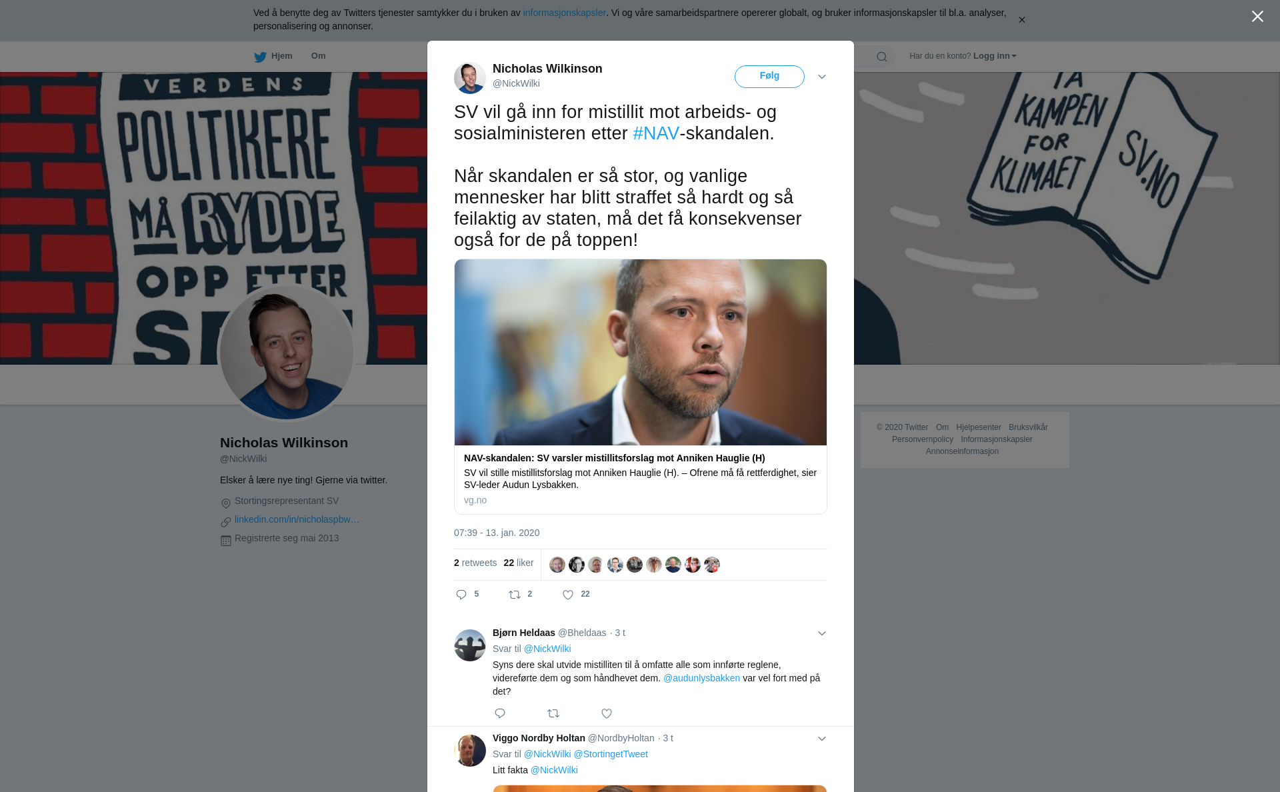Click the Twitter bird Hjem icon
The width and height of the screenshot is (1280, 792).
click(x=260, y=57)
